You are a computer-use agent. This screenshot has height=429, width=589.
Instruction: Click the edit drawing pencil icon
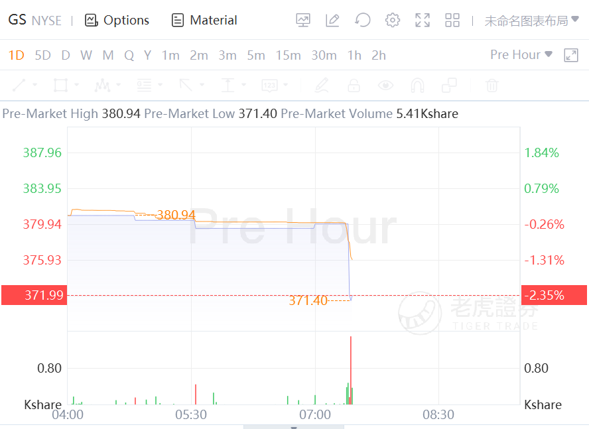(x=333, y=21)
